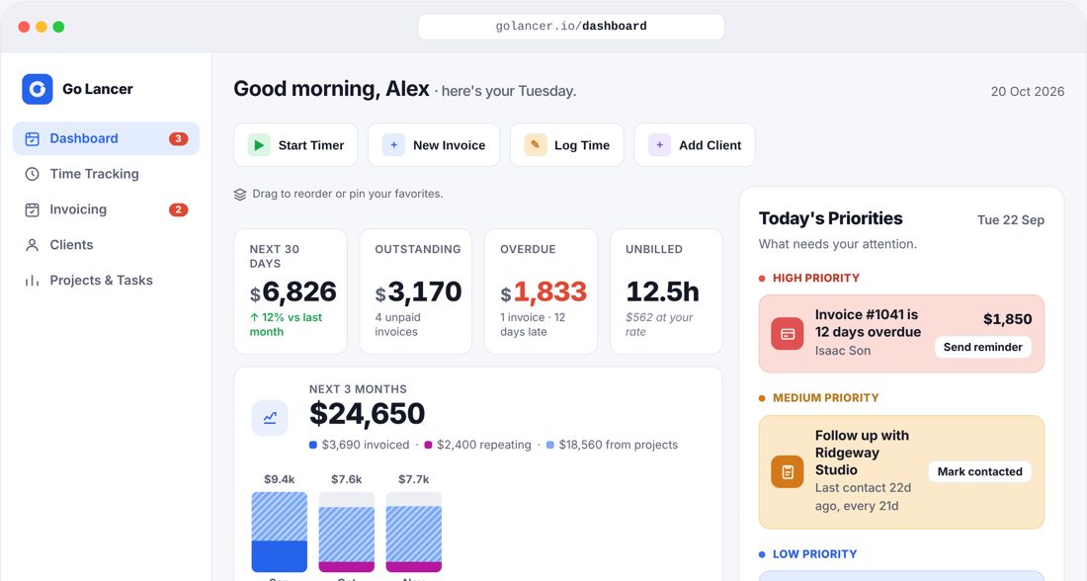Click the Time Tracking clock icon
The width and height of the screenshot is (1087, 581).
pyautogui.click(x=32, y=174)
